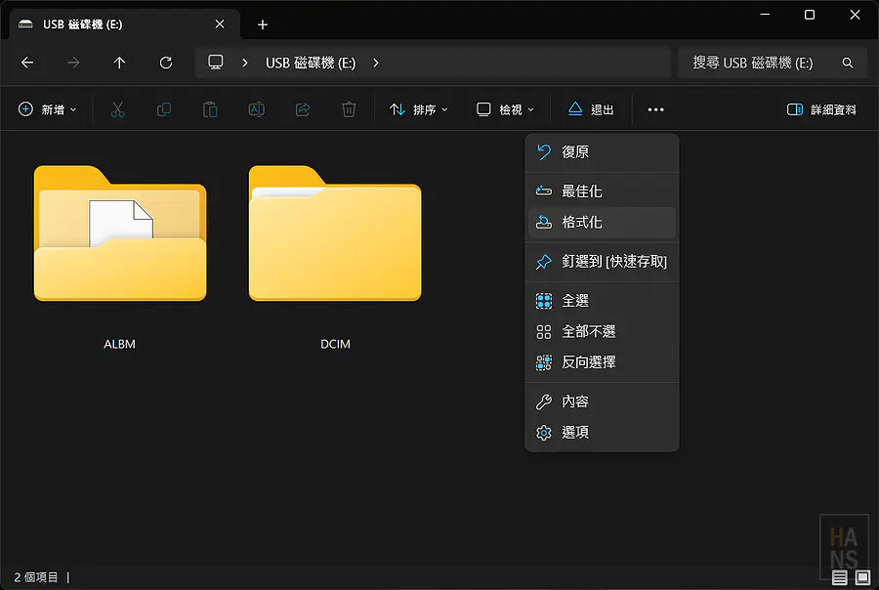
Task: Go up one folder level
Action: 119,63
